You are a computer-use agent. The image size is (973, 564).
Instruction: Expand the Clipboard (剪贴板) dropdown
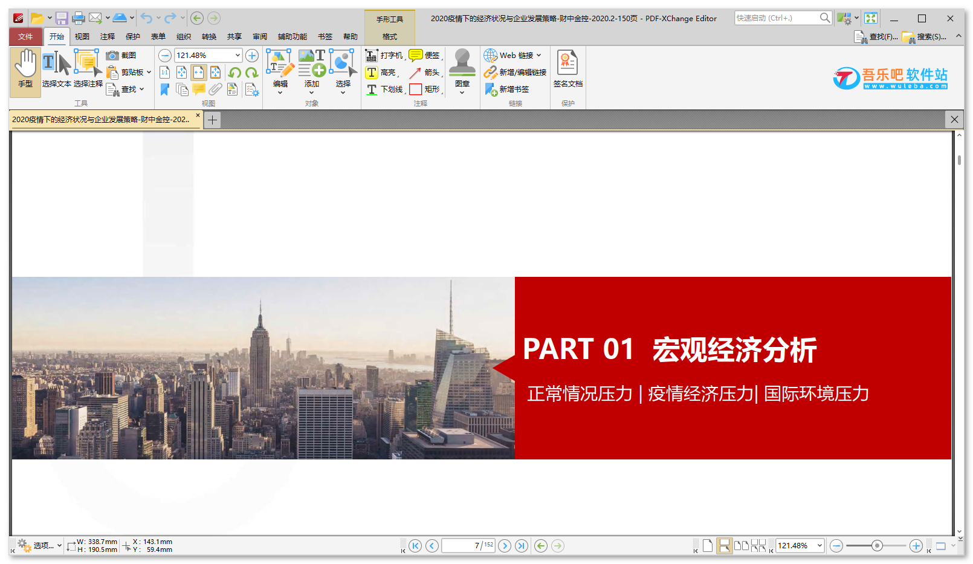coord(149,73)
